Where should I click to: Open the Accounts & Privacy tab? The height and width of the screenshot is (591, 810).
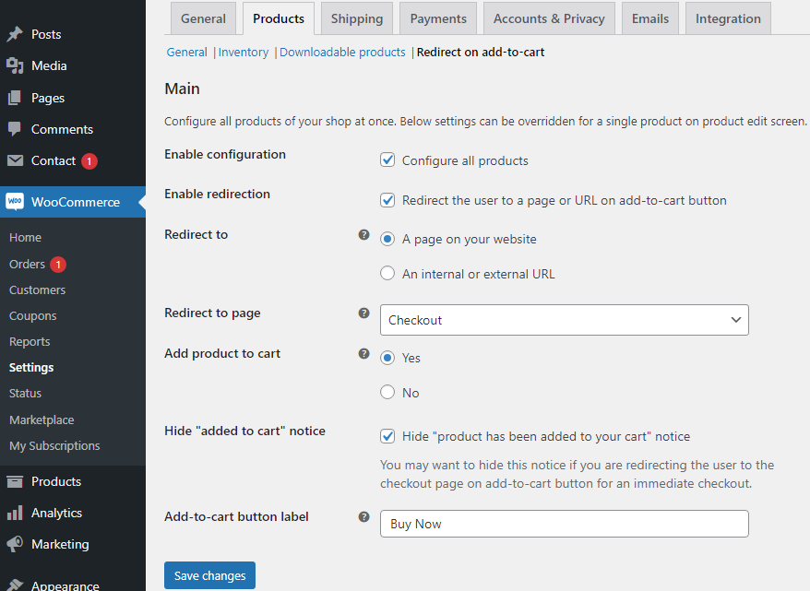[x=549, y=18]
